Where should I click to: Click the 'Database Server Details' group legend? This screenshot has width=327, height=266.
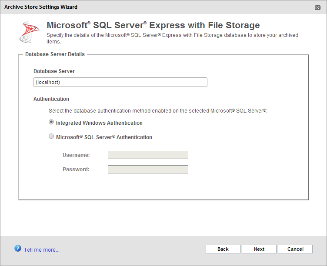coord(55,54)
